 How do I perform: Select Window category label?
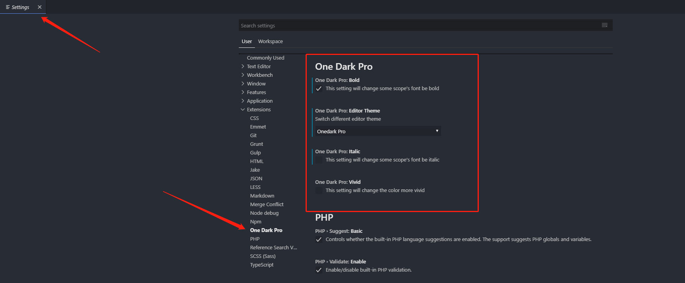(256, 83)
